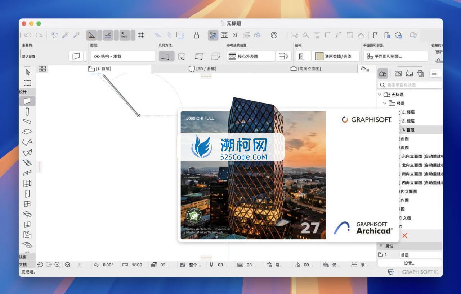The image size is (461, 294).
Task: Select the 3. 楼层 tree item
Action: (x=408, y=112)
